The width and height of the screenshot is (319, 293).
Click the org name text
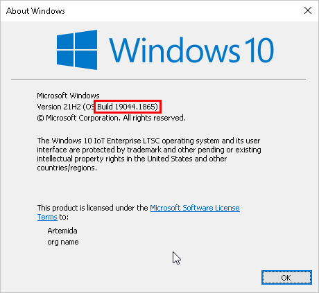coord(63,242)
